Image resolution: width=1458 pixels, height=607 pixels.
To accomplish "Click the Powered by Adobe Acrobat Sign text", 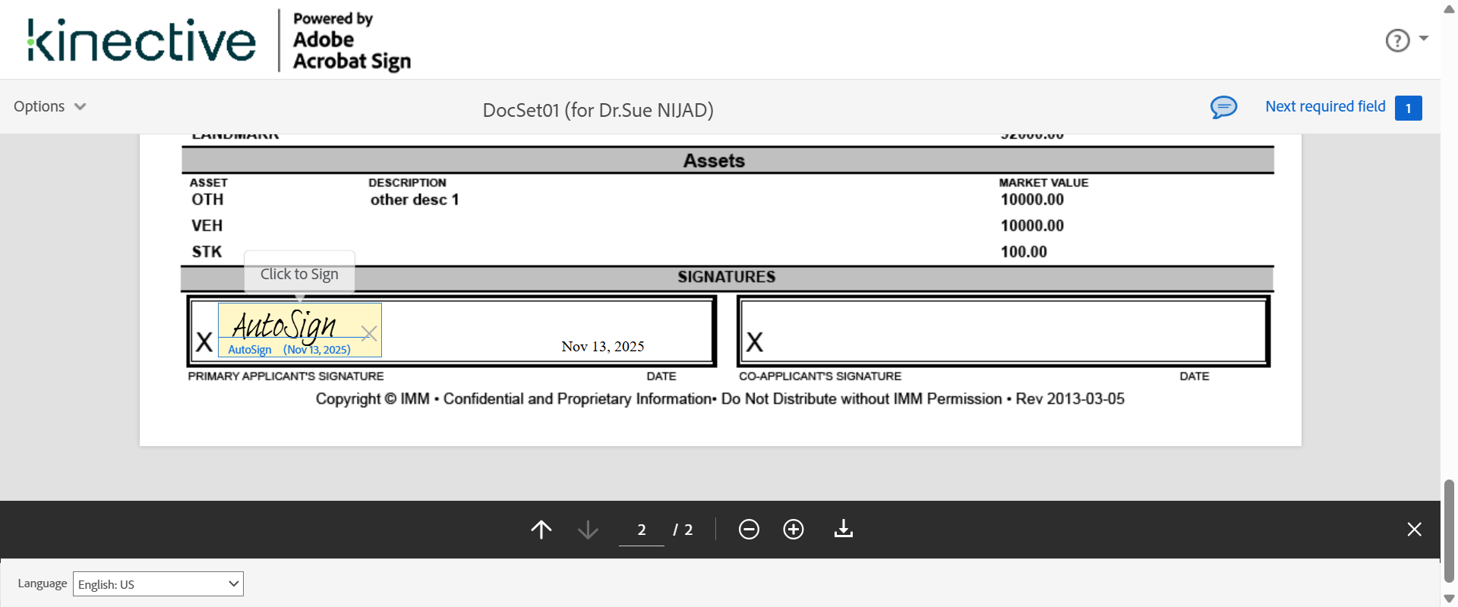I will 352,40.
